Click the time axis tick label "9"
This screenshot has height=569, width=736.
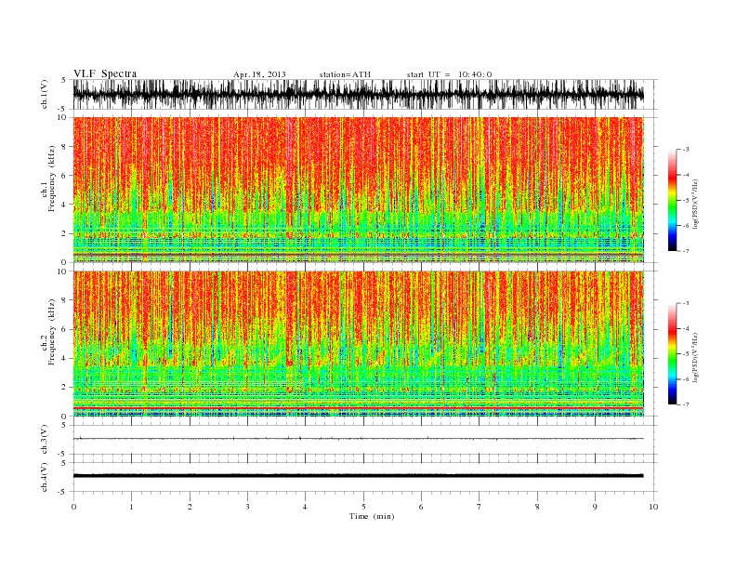(x=595, y=507)
